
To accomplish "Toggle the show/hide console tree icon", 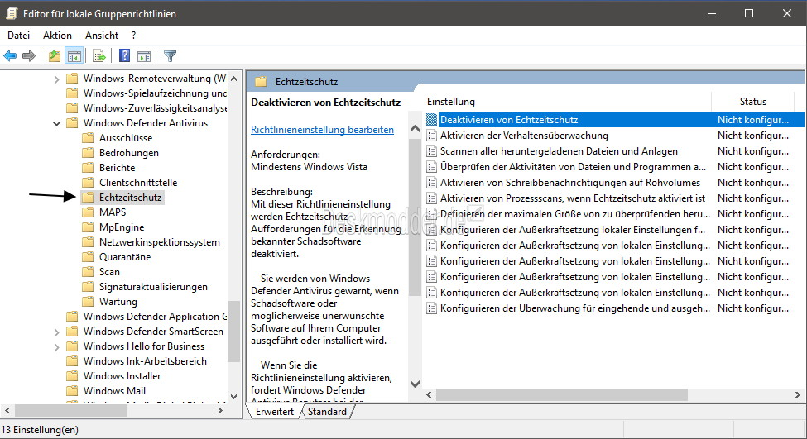I will tap(74, 55).
